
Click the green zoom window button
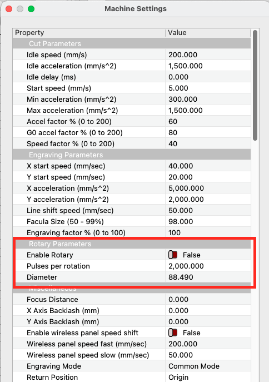[31, 9]
